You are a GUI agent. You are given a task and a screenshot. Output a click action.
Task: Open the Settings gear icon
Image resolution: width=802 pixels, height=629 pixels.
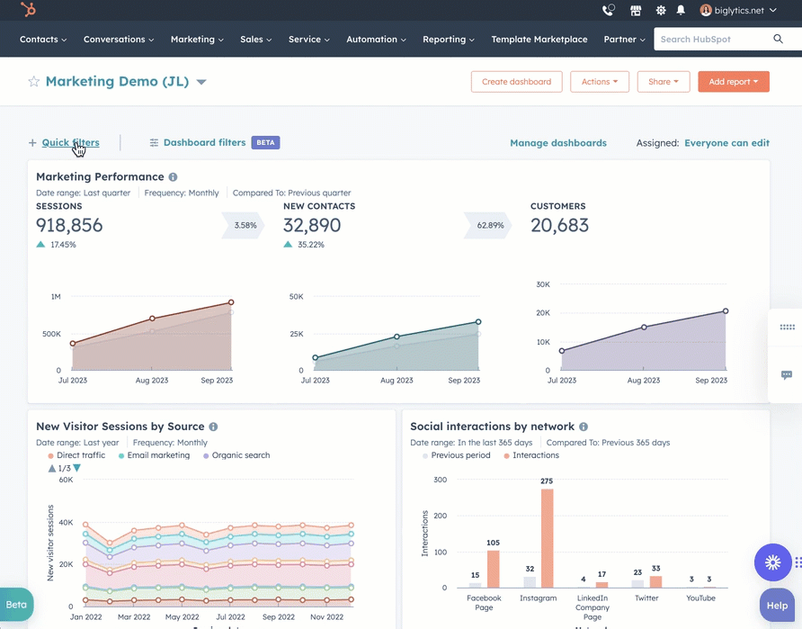point(660,10)
